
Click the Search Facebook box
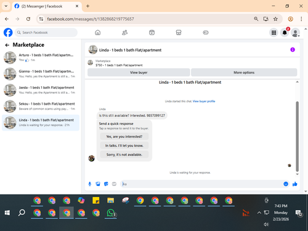pos(46,33)
